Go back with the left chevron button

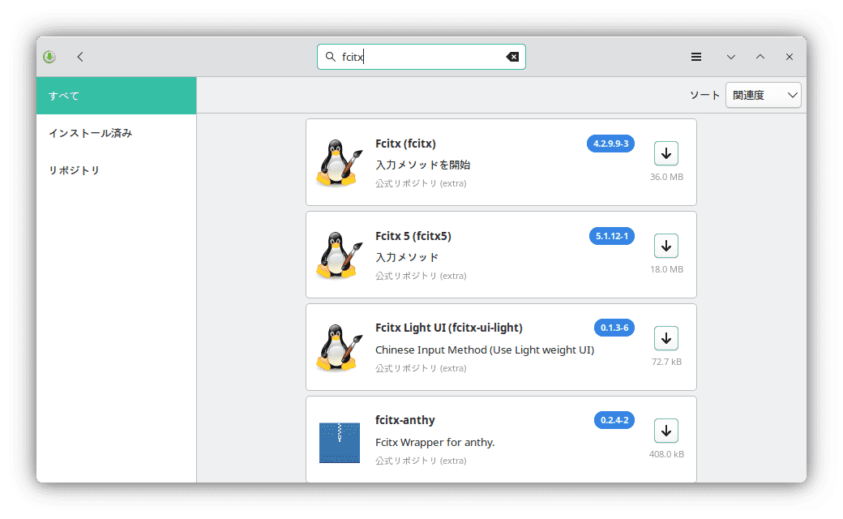pyautogui.click(x=80, y=57)
